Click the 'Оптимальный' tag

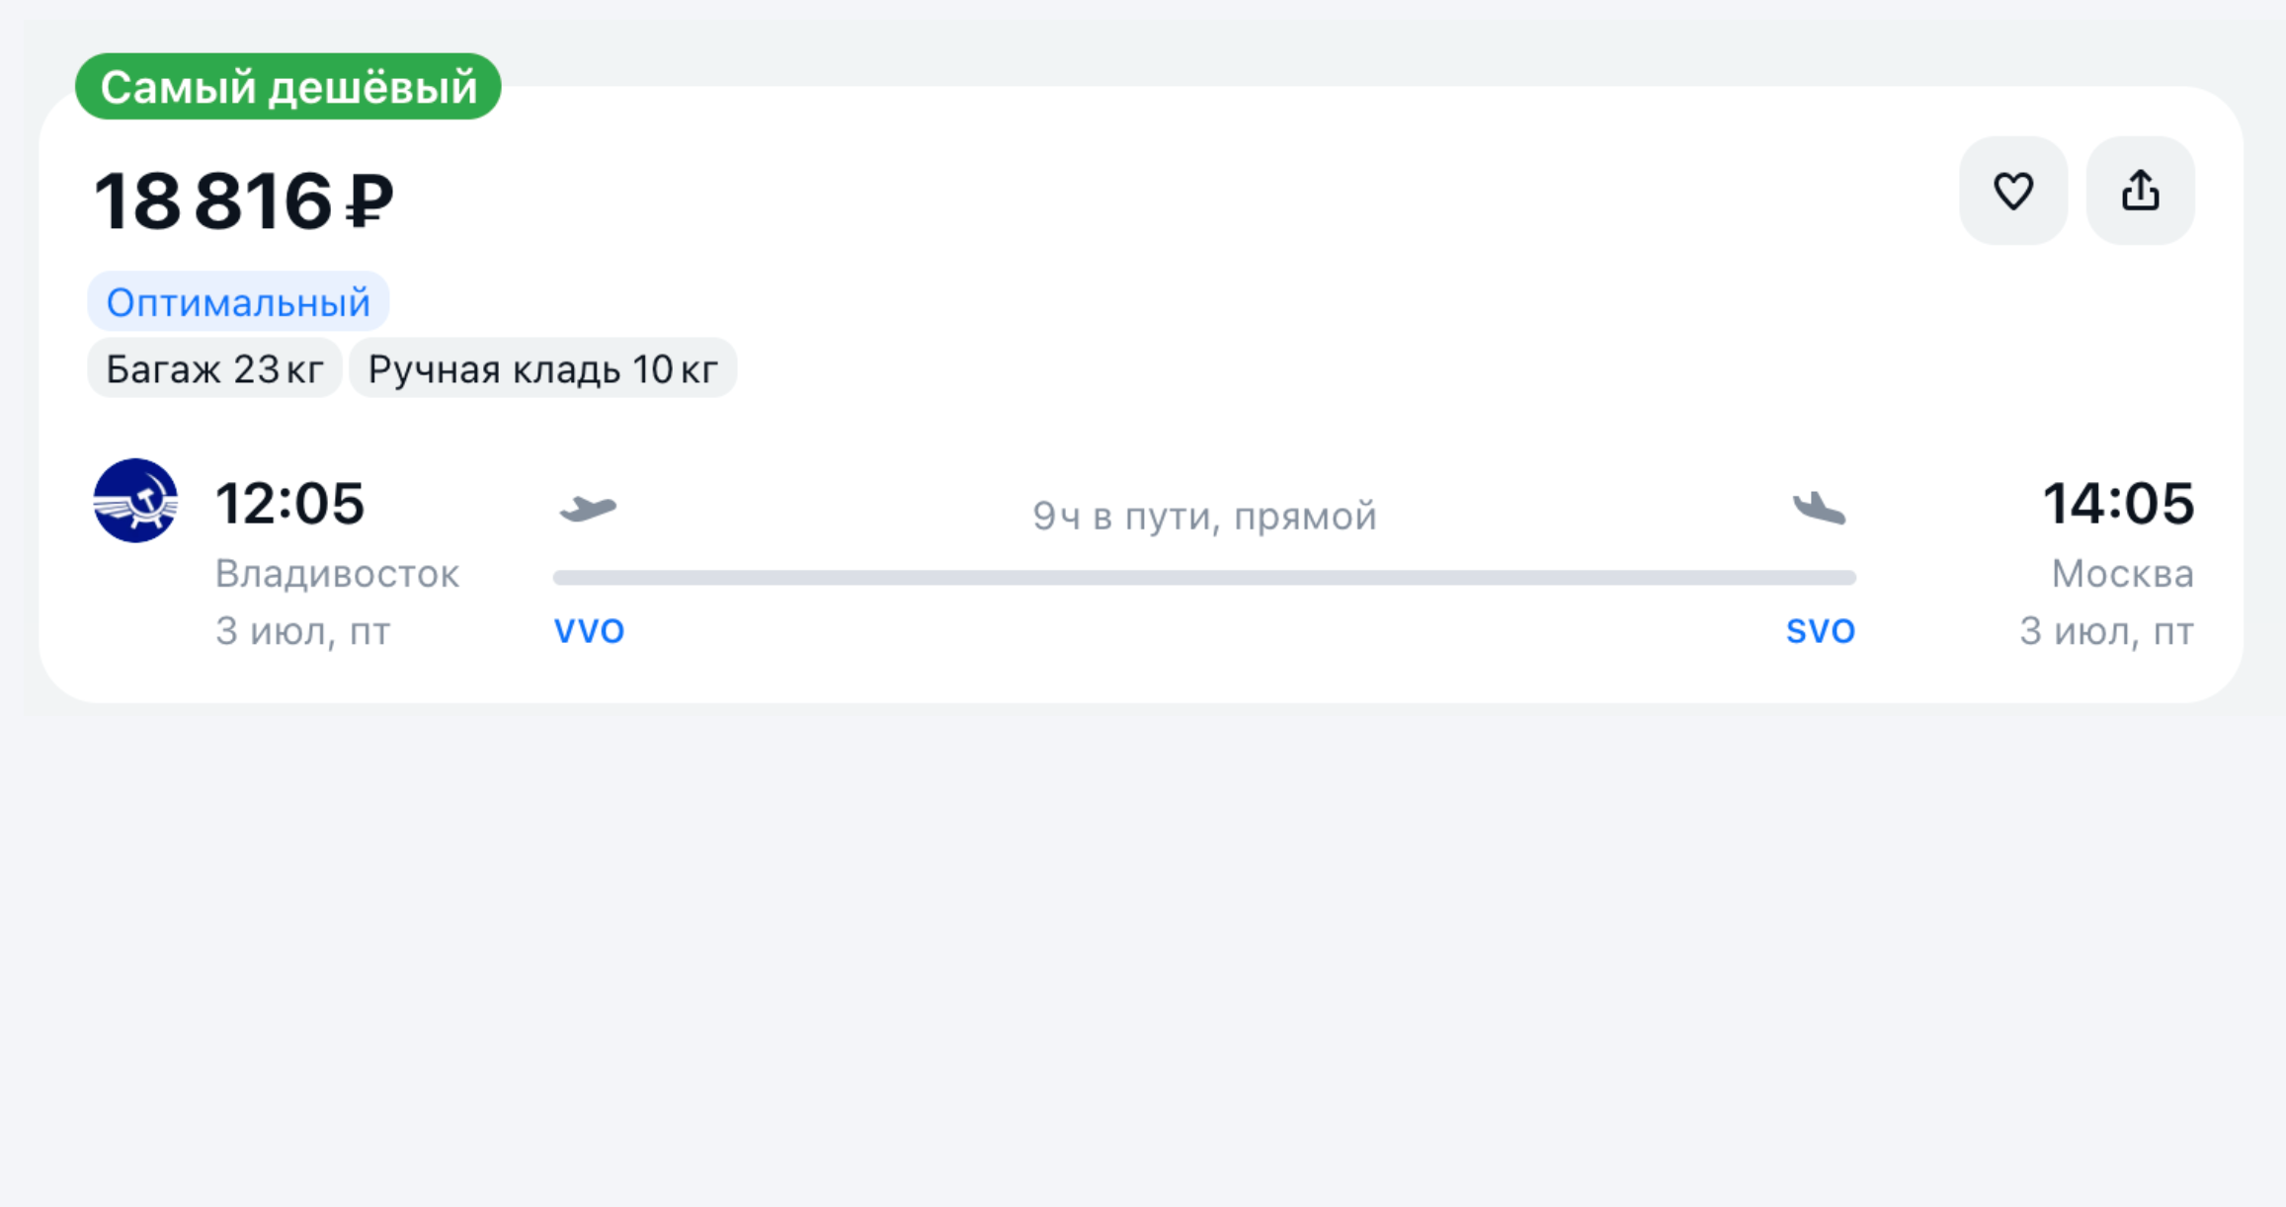pos(238,302)
